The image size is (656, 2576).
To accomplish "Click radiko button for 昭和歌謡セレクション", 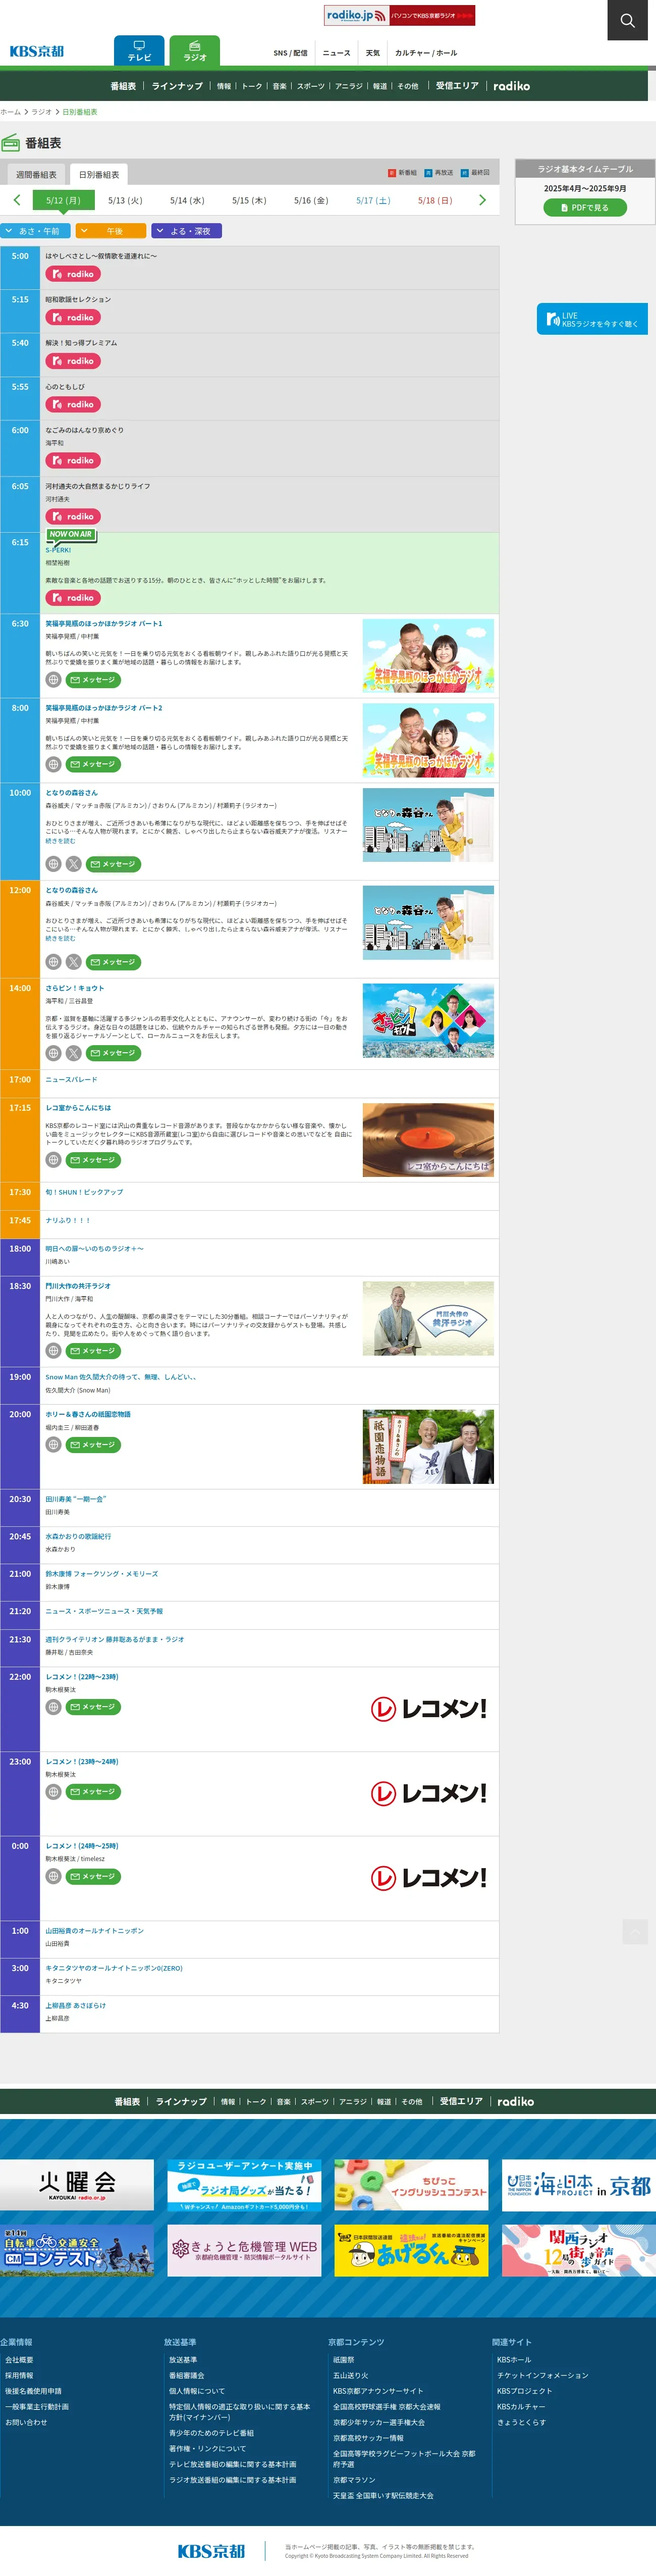I will (73, 317).
